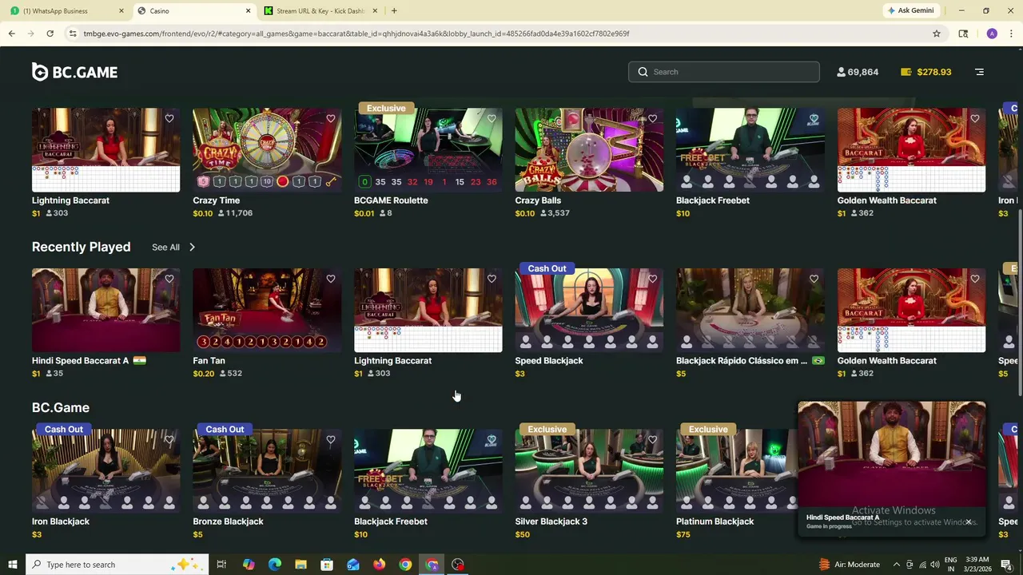Open Microsoft Edge from the taskbar
Viewport: 1023px width, 575px height.
[275, 565]
